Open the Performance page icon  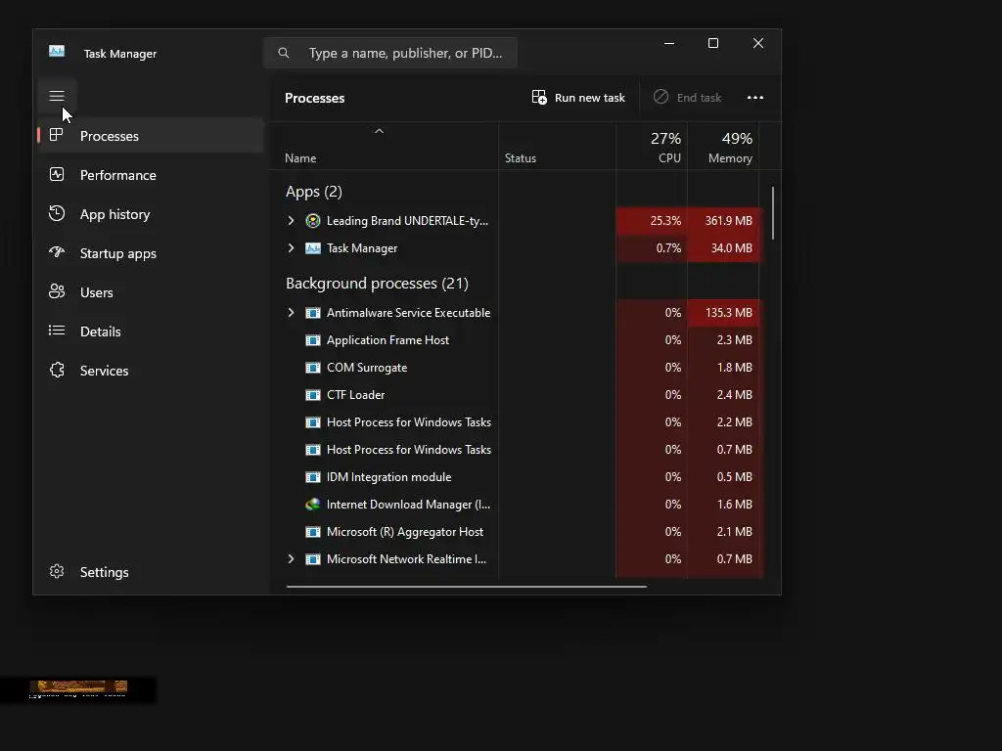tap(56, 174)
